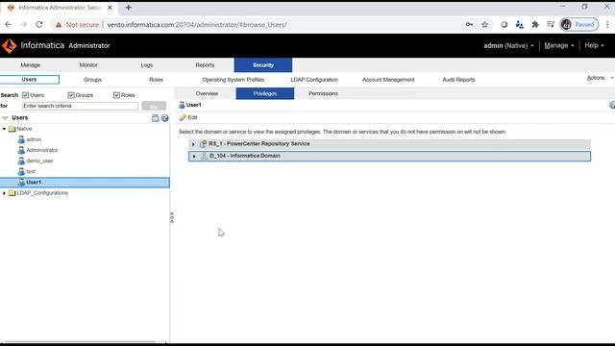
Task: Open the browser extensions puzzle icon
Action: [535, 24]
